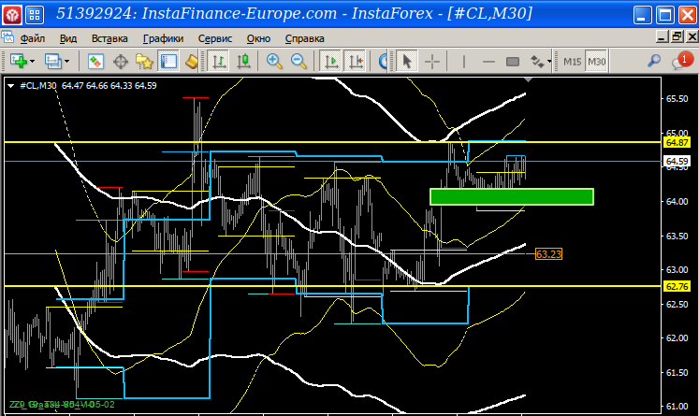The height and width of the screenshot is (416, 699).
Task: Open the Окно menu
Action: click(x=258, y=38)
